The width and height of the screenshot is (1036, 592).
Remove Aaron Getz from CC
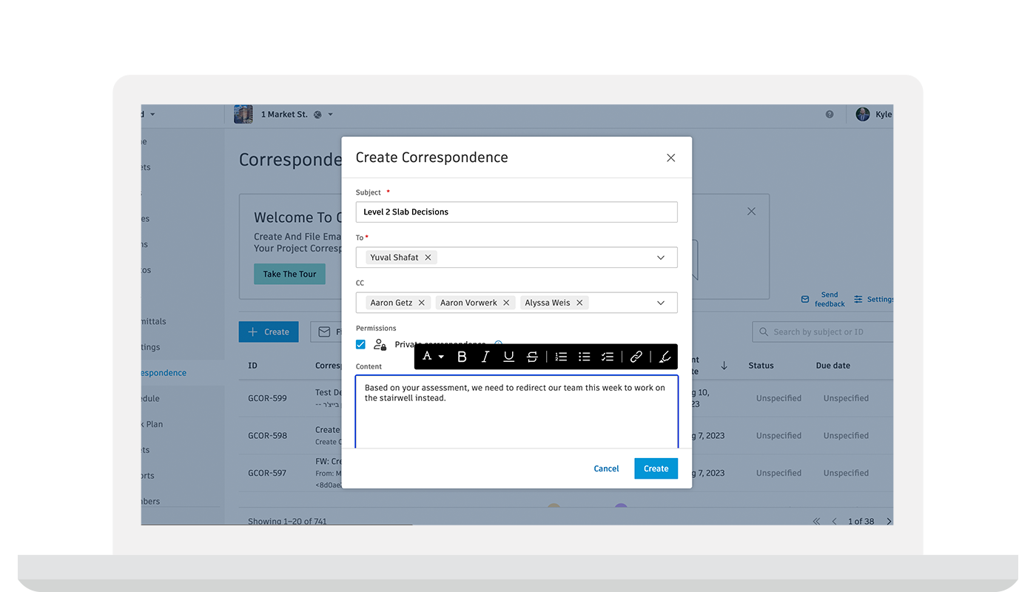point(422,303)
